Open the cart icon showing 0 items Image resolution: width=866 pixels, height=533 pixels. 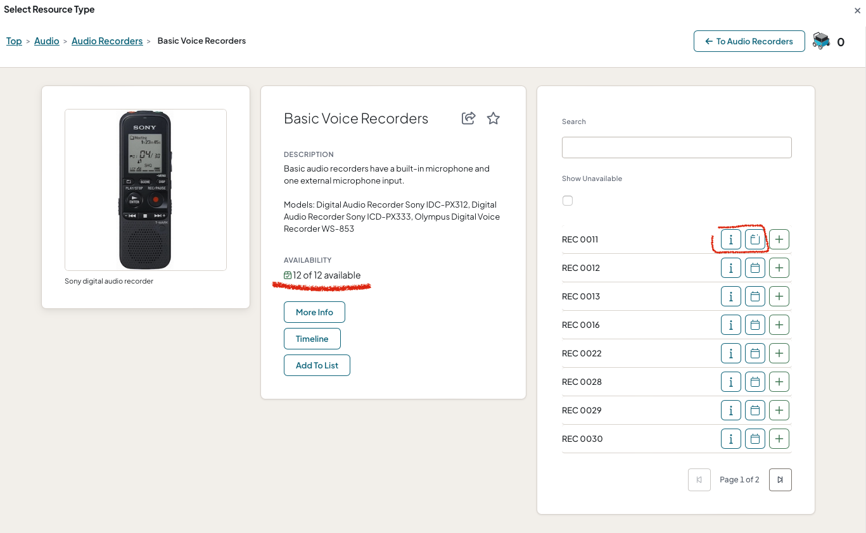822,41
